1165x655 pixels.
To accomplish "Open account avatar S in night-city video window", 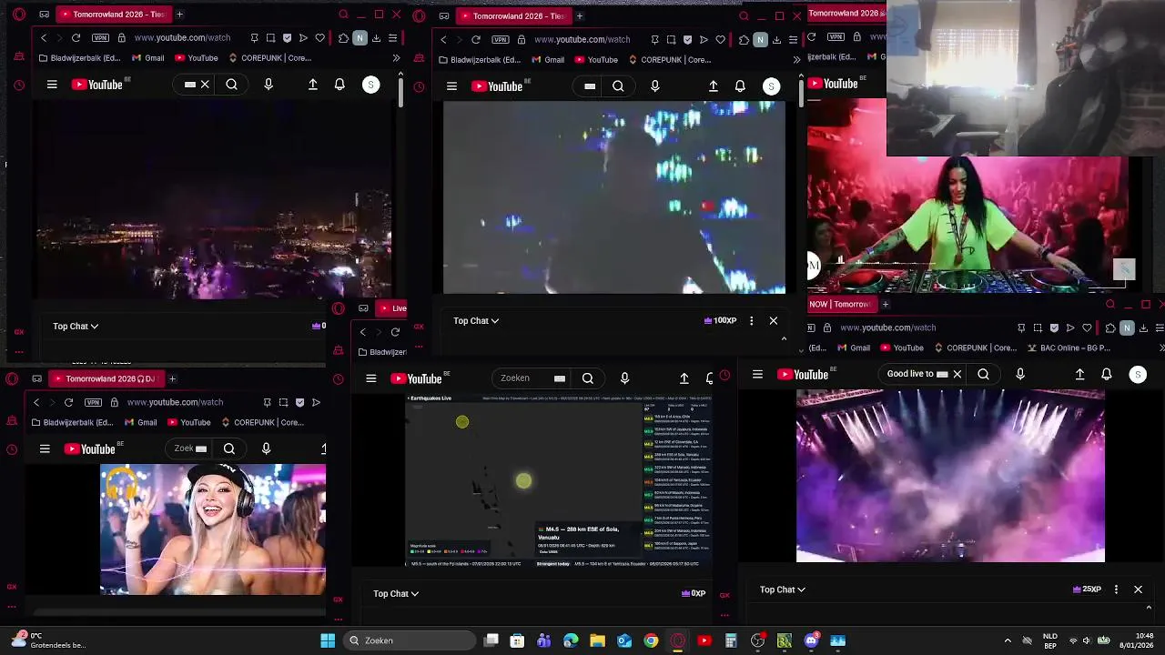I will [x=370, y=85].
